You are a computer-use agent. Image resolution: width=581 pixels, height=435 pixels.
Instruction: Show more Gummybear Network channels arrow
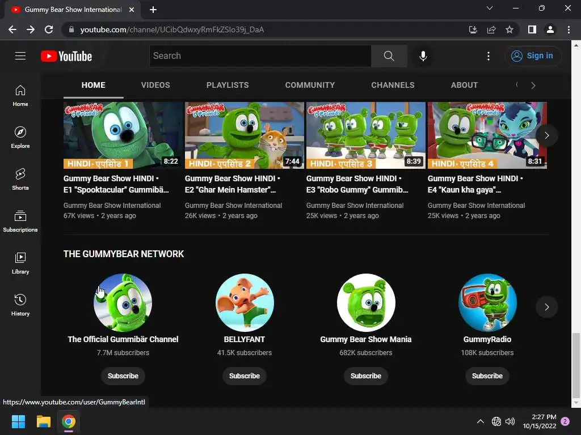click(x=546, y=307)
